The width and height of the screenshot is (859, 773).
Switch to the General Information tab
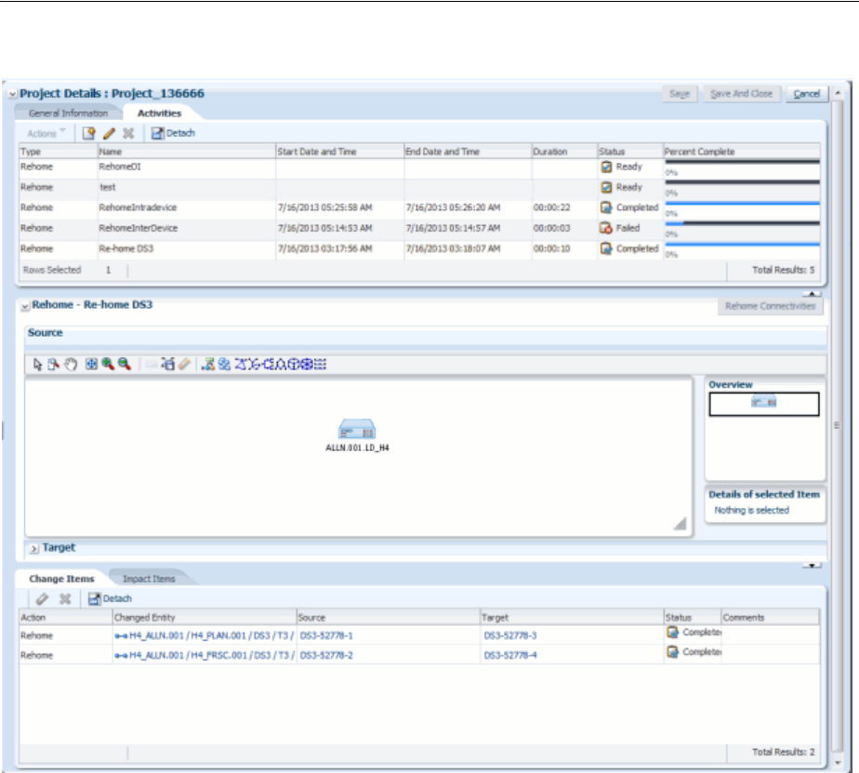(69, 113)
